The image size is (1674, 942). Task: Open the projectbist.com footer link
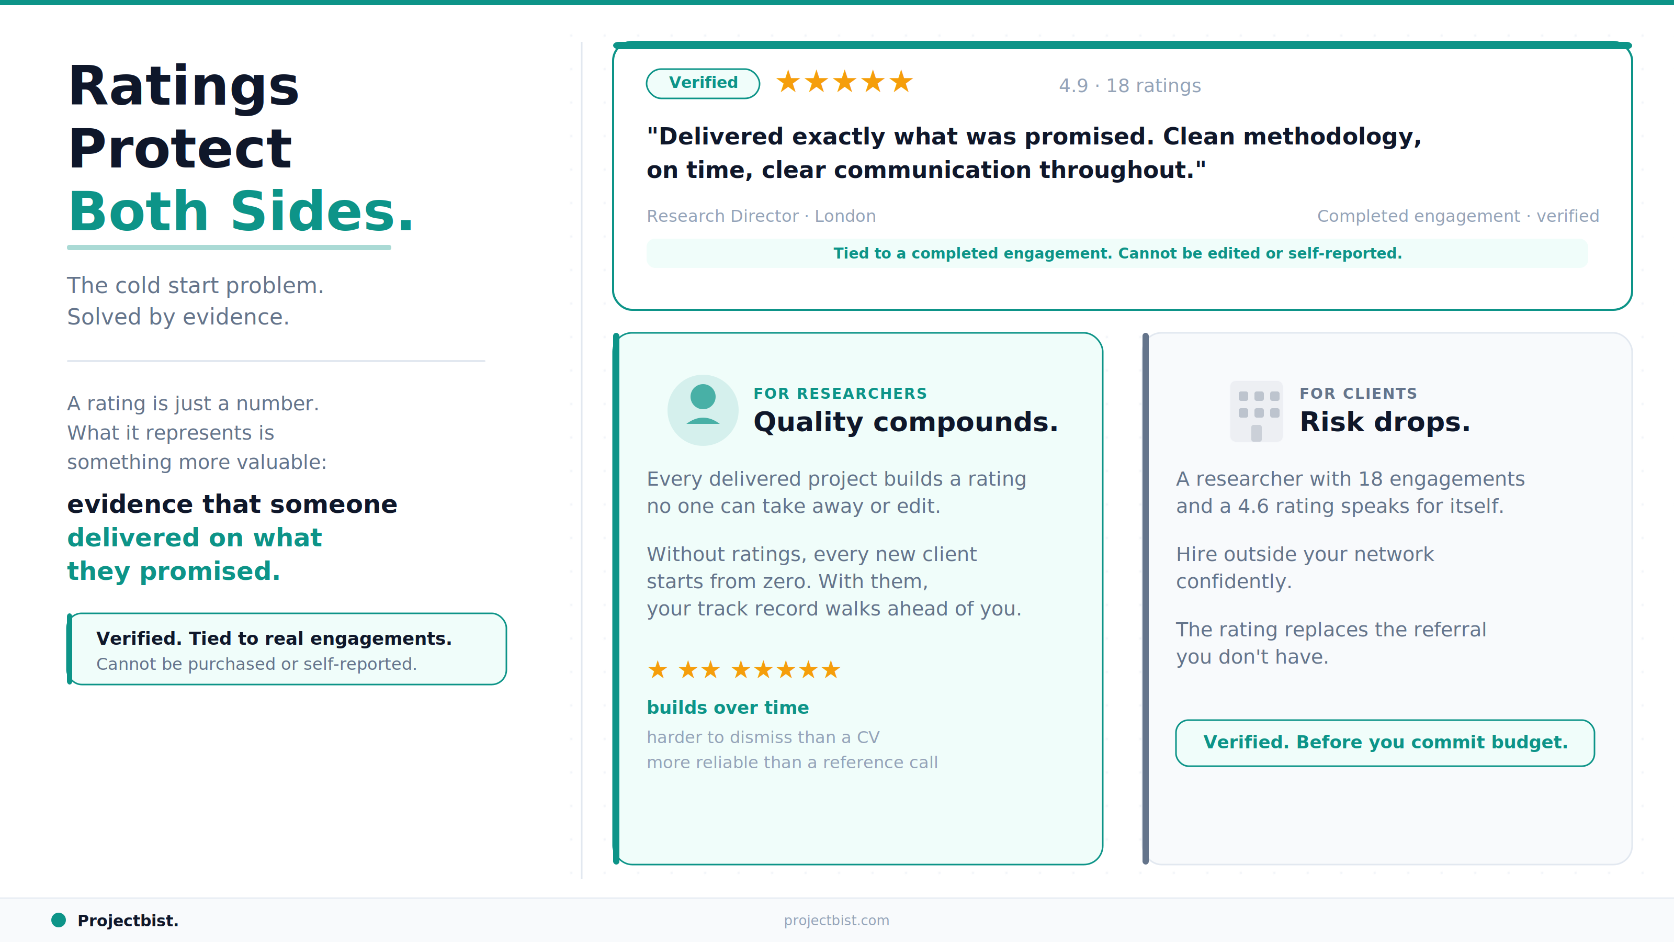(836, 920)
